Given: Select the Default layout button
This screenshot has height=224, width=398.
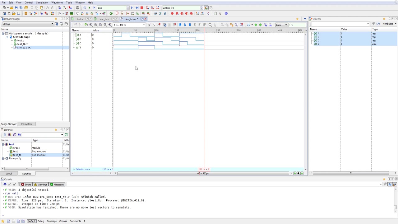Looking at the screenshot, I should point(31,221).
